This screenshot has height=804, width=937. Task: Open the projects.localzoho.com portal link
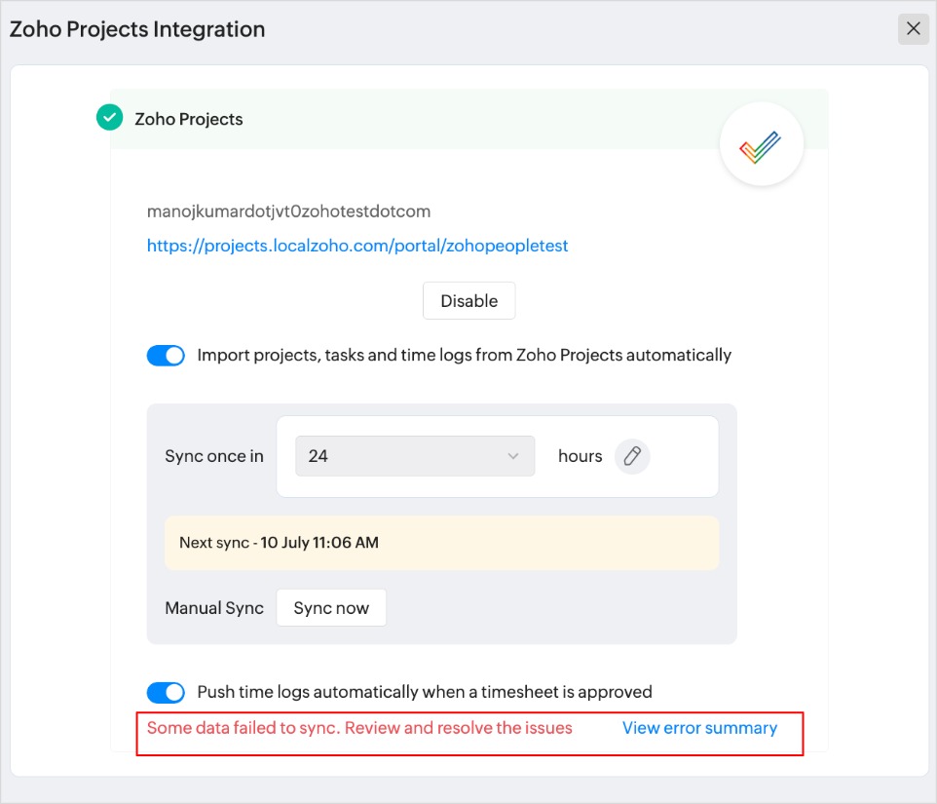click(357, 246)
